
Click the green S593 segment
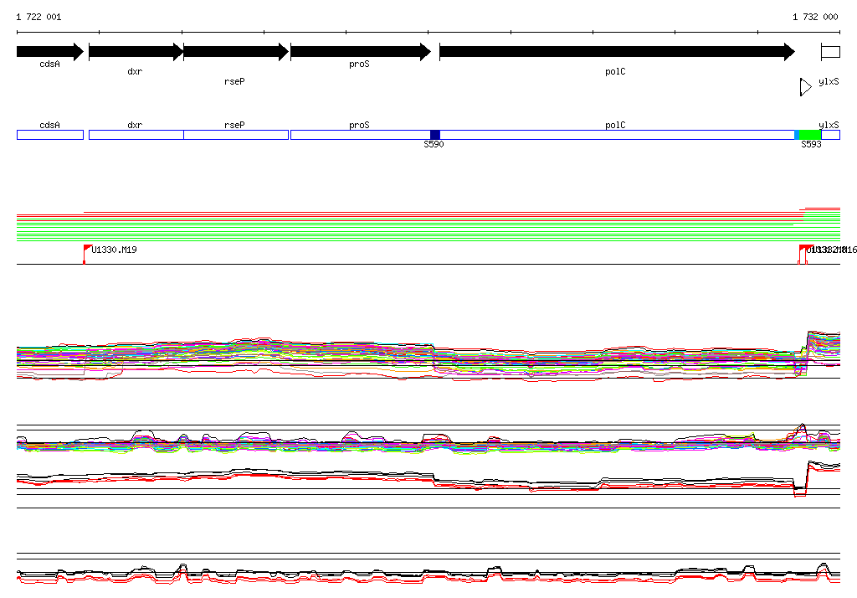click(x=810, y=135)
